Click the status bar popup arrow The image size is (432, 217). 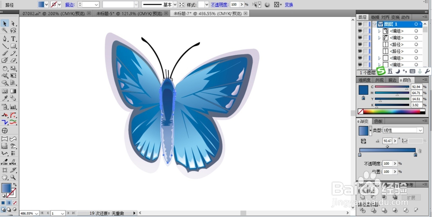(x=134, y=213)
